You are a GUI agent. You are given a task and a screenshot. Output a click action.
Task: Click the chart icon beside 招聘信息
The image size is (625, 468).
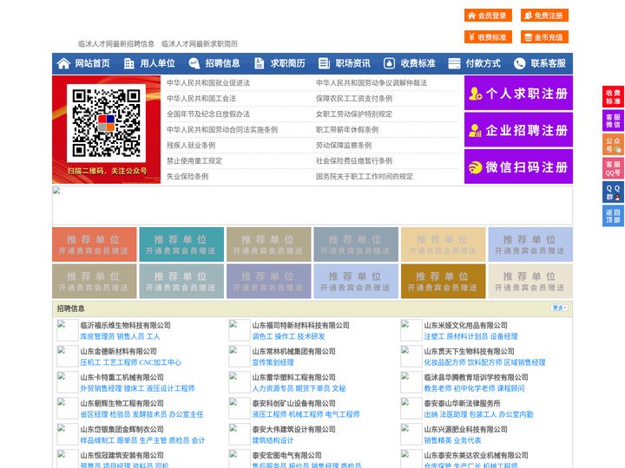click(x=194, y=63)
